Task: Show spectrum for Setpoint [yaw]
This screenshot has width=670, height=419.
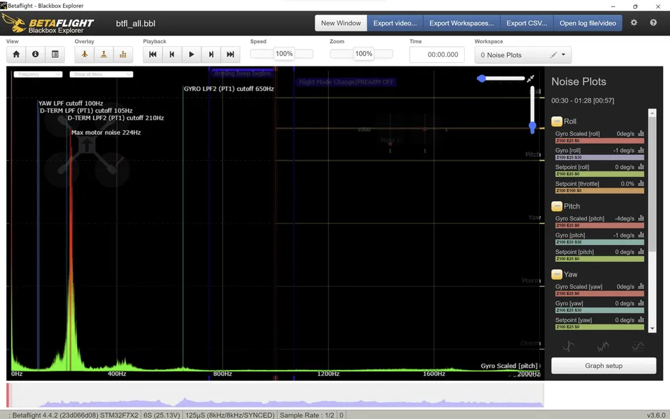Action: click(x=641, y=320)
